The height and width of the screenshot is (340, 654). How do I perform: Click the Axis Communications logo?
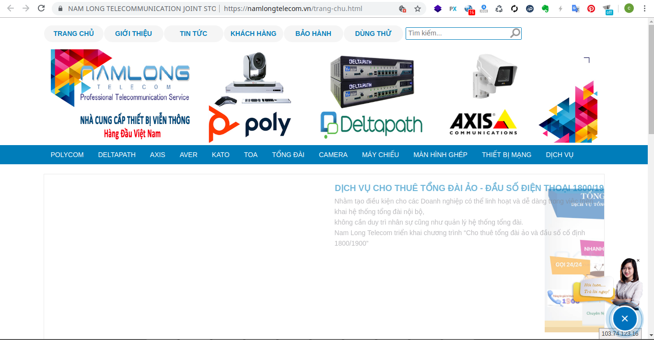coord(483,123)
